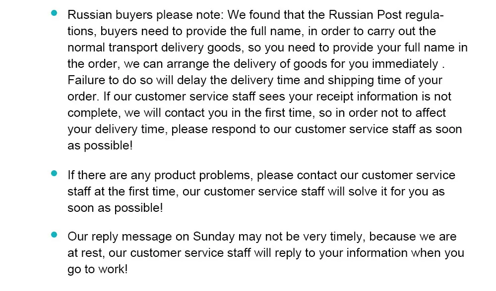Click the second teal bullet point
Screen dimensions: 496x291
coord(54,173)
